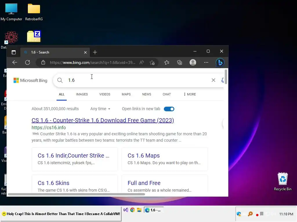This screenshot has width=297, height=222.
Task: Click the Bing search magnifier icon
Action: [x=60, y=80]
